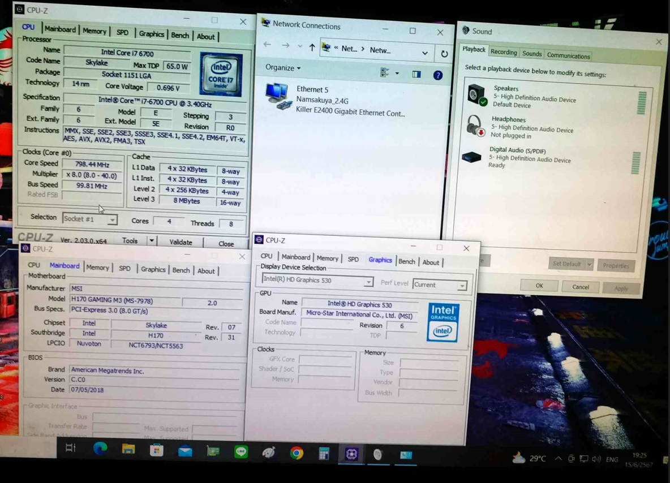
Task: Open Network Connections help (blue question mark)
Action: (437, 76)
